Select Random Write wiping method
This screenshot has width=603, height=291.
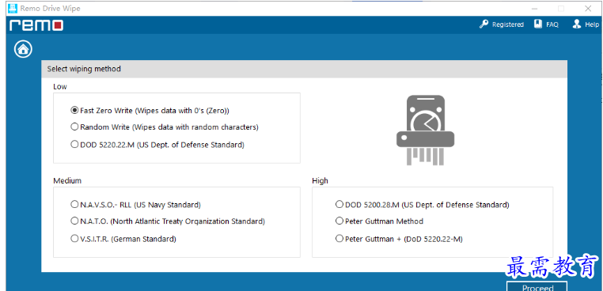coord(165,127)
